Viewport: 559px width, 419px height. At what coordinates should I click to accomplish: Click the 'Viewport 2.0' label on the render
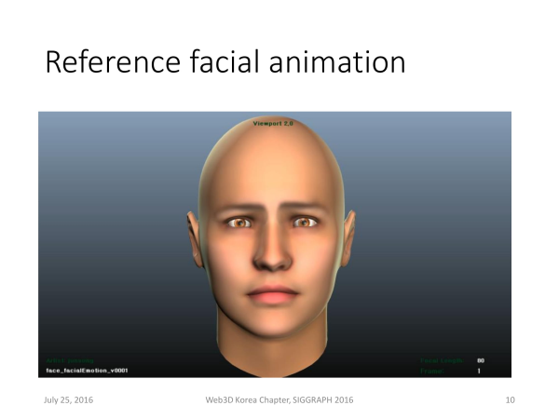coord(273,123)
